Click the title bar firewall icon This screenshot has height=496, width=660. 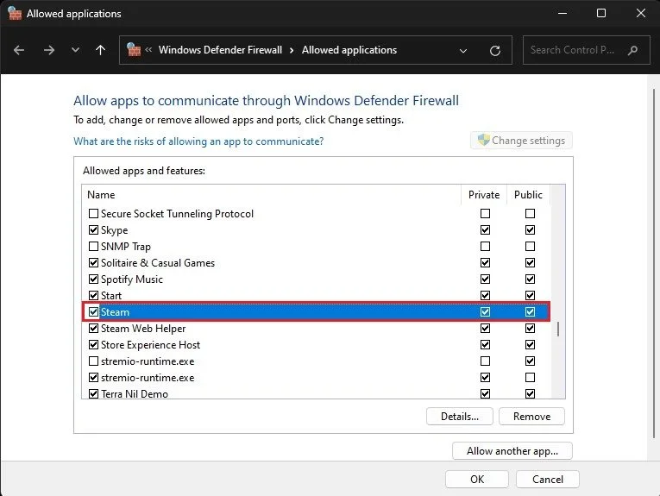pyautogui.click(x=15, y=14)
